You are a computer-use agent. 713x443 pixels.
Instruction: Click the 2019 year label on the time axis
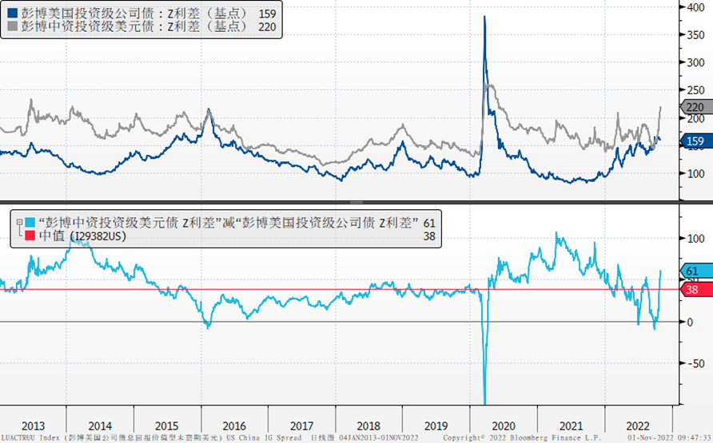click(x=436, y=426)
